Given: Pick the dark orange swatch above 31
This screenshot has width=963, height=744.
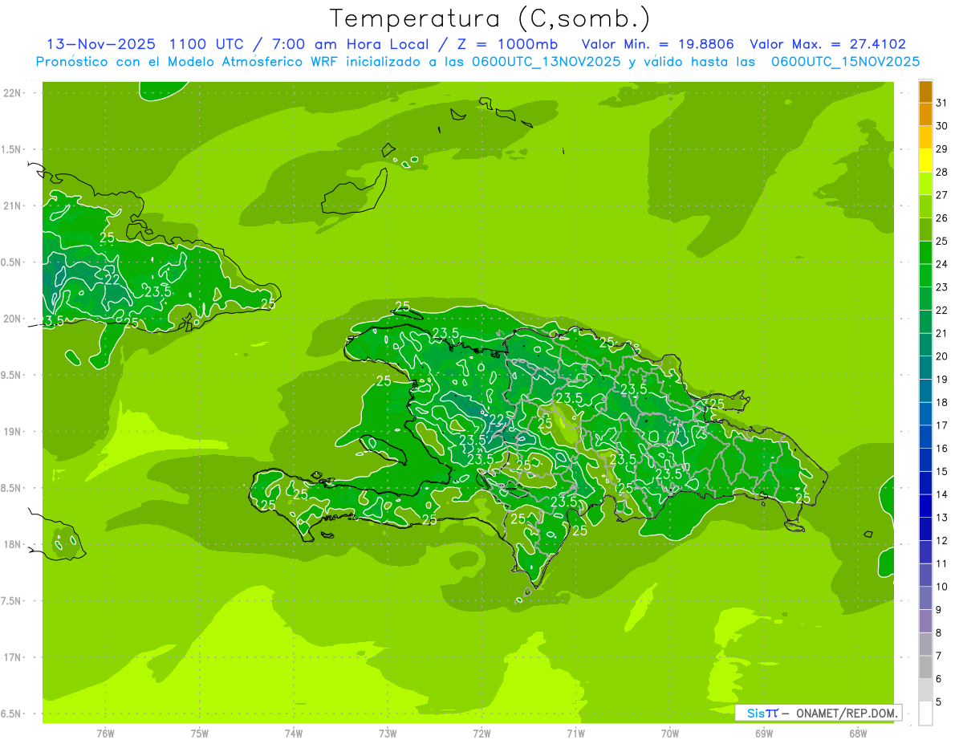Looking at the screenshot, I should [x=925, y=92].
